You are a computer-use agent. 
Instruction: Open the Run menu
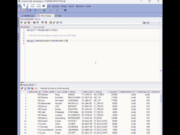pos(49,6)
